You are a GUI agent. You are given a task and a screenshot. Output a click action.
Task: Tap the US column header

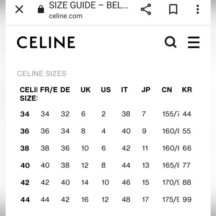click(106, 90)
